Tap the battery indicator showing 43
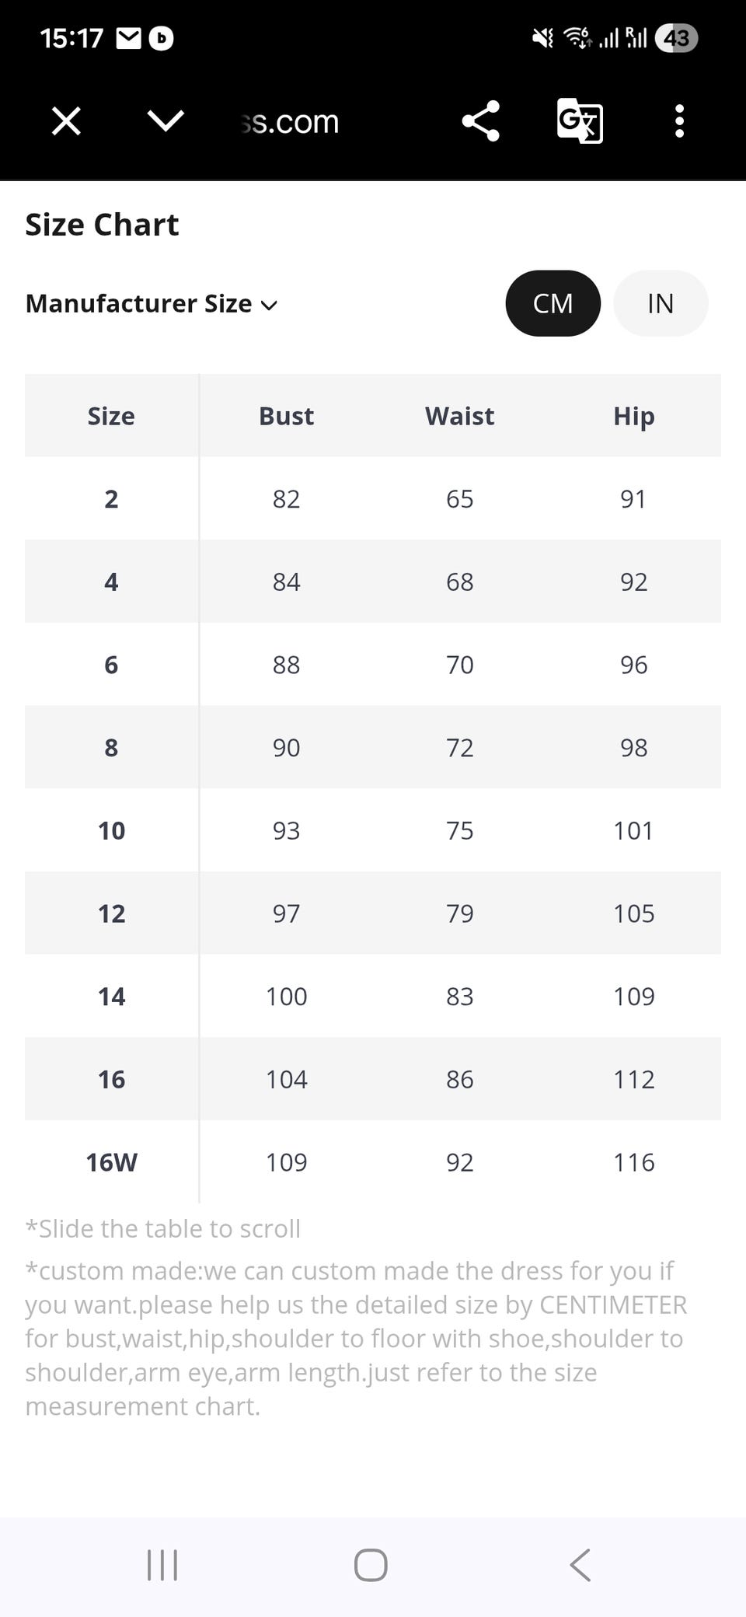Viewport: 746px width, 1617px height. coord(675,38)
